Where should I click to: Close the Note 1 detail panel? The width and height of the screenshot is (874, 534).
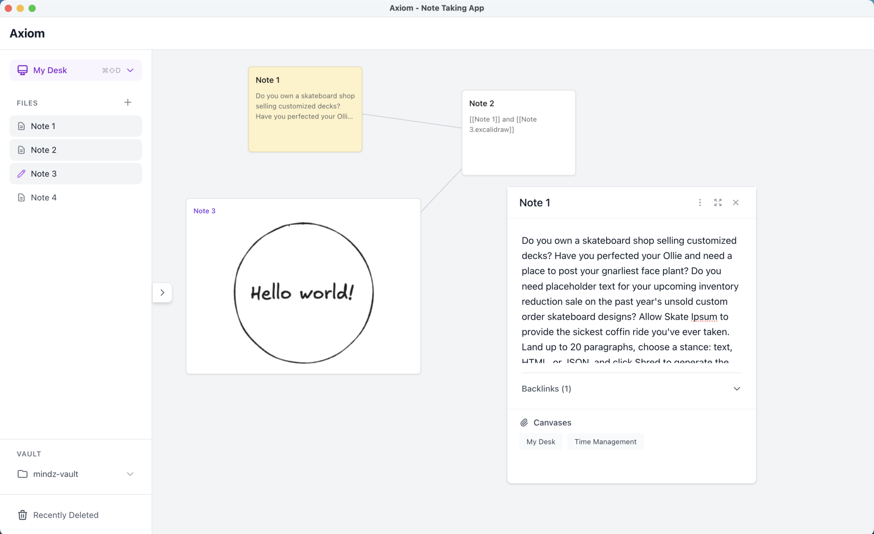click(735, 202)
